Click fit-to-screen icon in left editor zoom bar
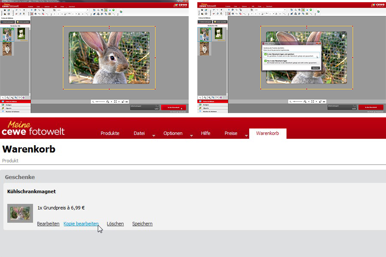 pyautogui.click(x=115, y=102)
